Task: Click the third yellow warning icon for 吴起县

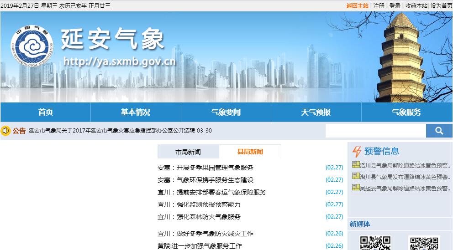Action: point(356,188)
